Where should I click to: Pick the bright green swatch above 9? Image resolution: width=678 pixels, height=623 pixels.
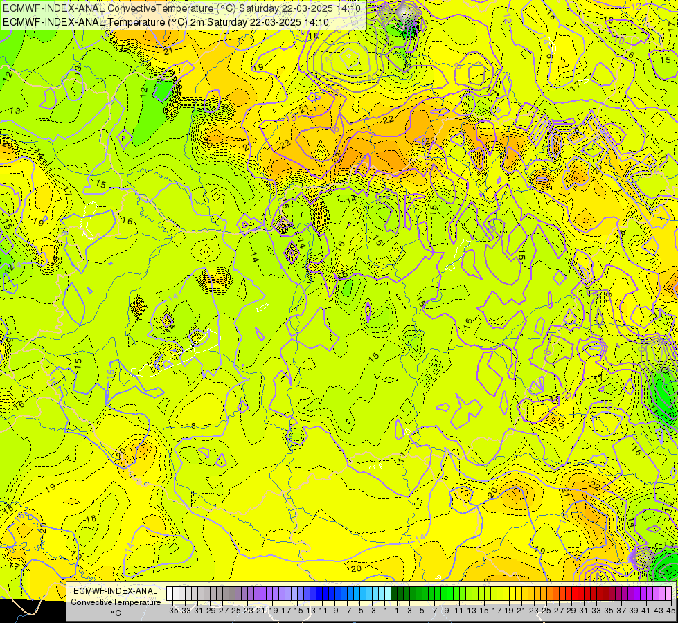(444, 593)
